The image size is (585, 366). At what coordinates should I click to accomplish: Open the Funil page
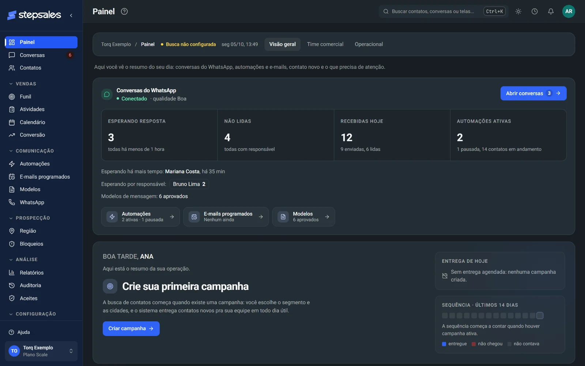pos(41,97)
